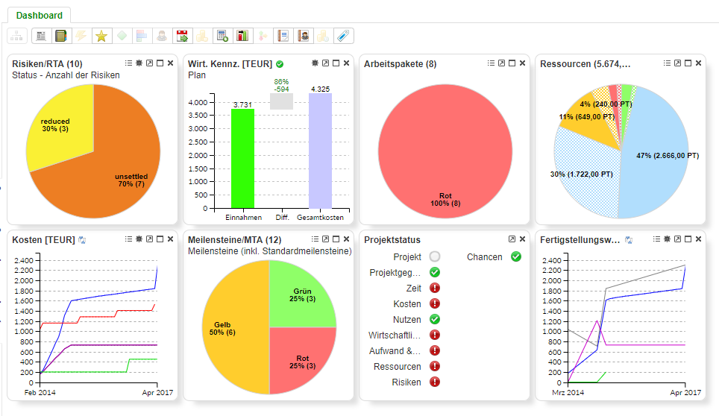Click the red calendar export toolbar icon

[x=182, y=36]
